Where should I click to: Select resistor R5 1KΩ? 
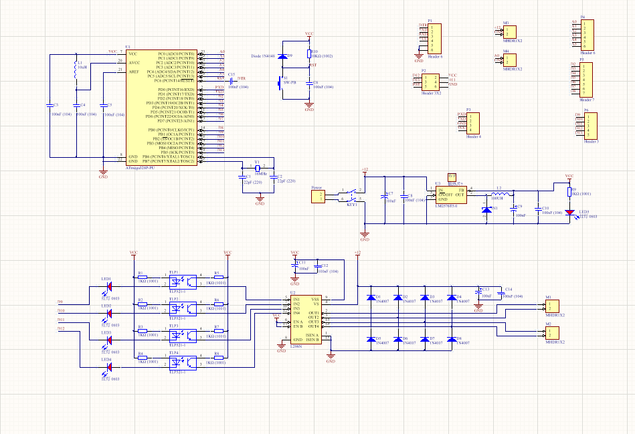219,278
